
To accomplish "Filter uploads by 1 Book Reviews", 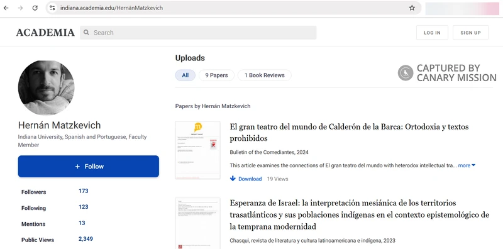I will (264, 75).
